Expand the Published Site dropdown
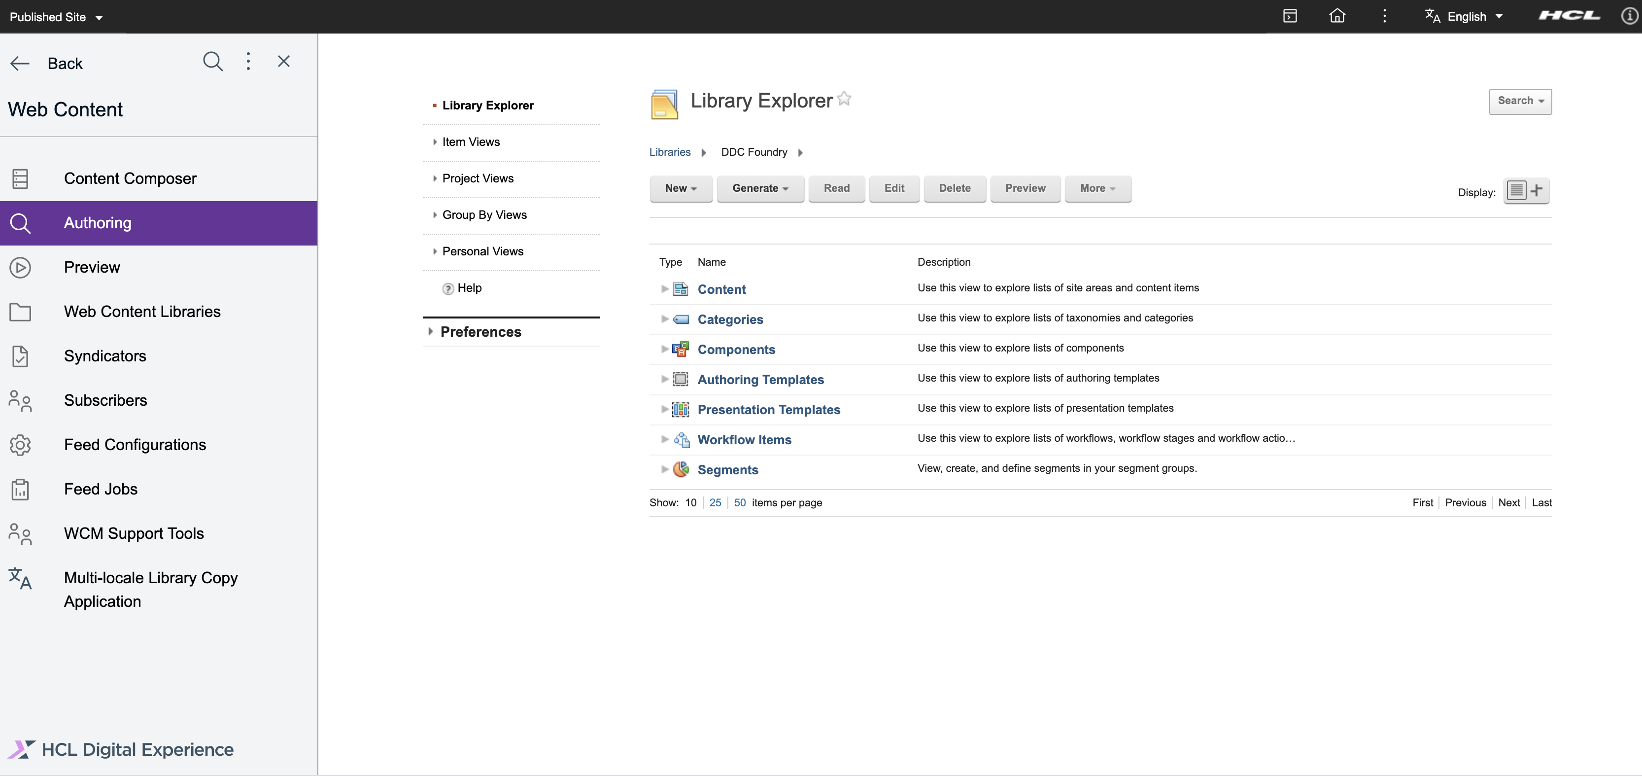Screen dimensions: 1642x776 [56, 17]
